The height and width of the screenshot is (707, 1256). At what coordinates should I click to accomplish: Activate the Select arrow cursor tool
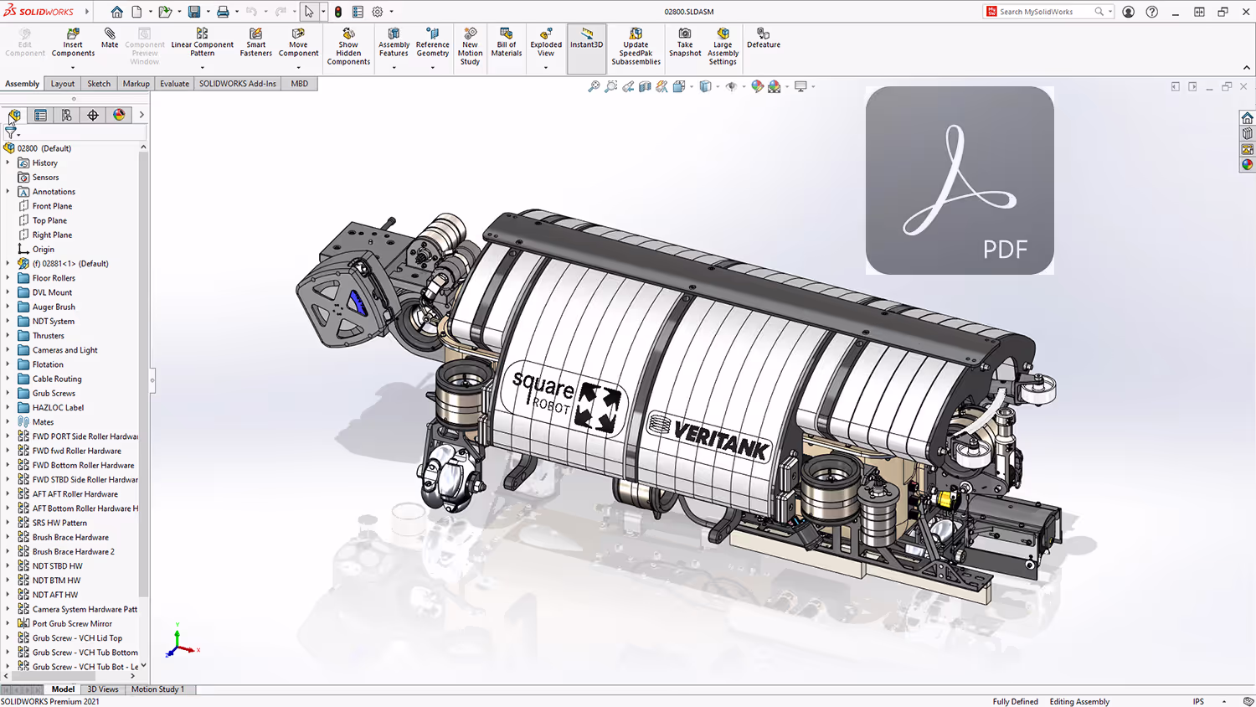(309, 12)
